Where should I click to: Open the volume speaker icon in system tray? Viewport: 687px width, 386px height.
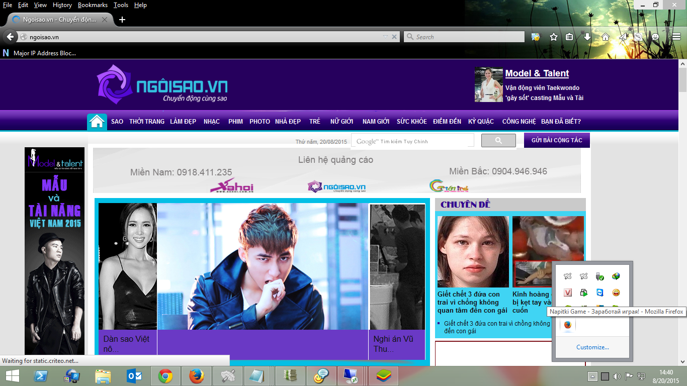[617, 376]
